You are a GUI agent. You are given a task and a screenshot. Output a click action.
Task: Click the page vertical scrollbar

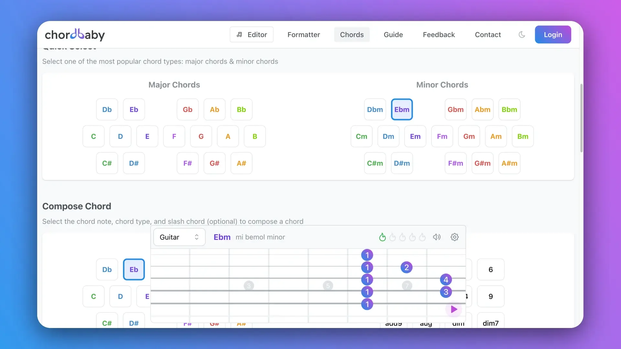(581, 118)
